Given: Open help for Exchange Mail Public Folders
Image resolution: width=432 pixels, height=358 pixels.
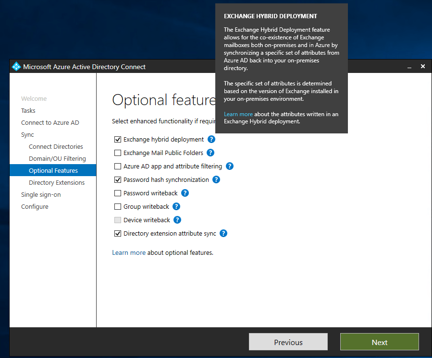Looking at the screenshot, I should 210,153.
